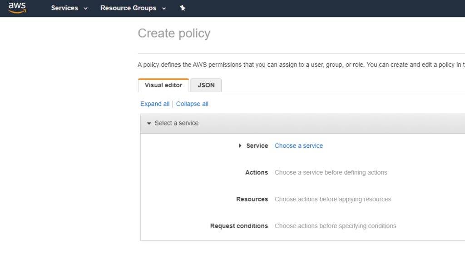This screenshot has height=265, width=465.
Task: Open the Resource Groups menu
Action: (x=128, y=8)
